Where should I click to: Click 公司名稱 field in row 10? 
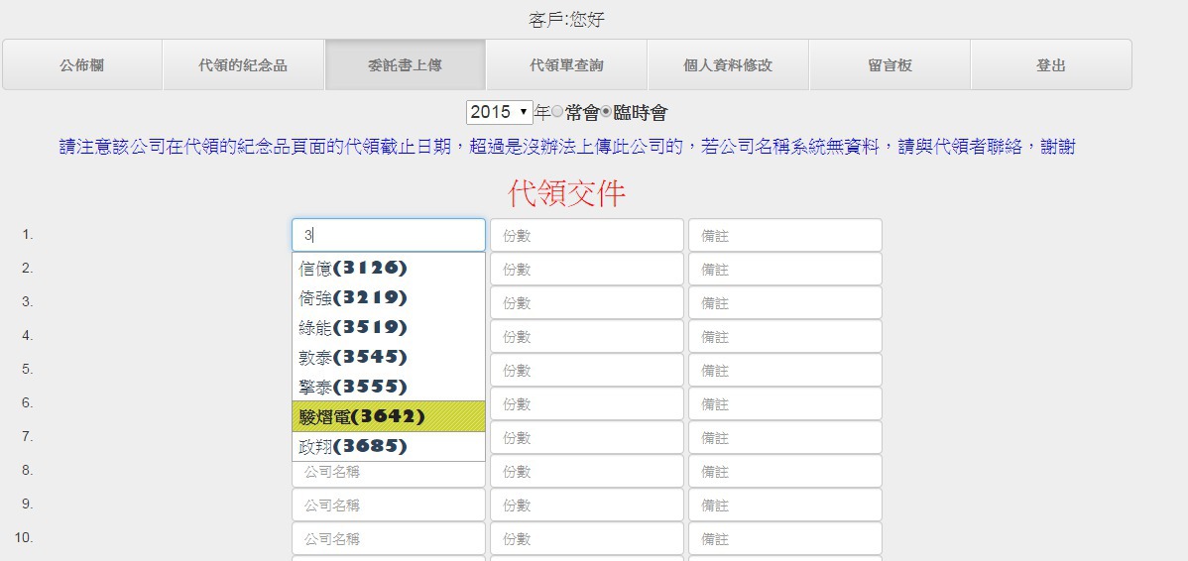[x=389, y=538]
